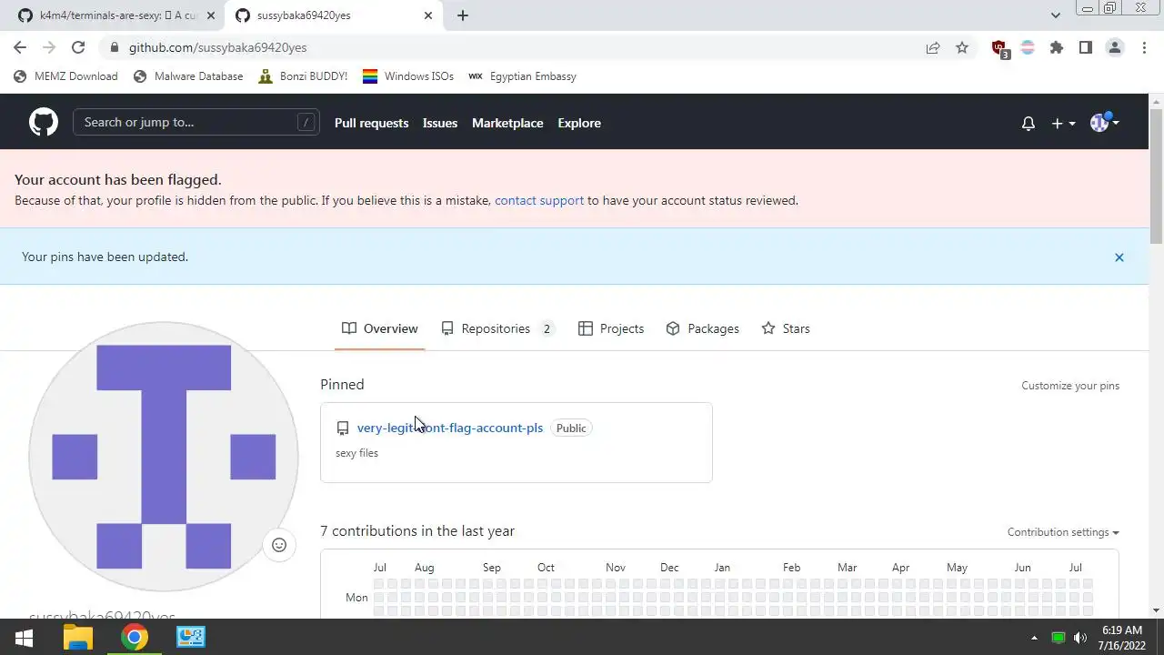Image resolution: width=1164 pixels, height=655 pixels.
Task: Open File Explorer from taskbar
Action: (78, 638)
